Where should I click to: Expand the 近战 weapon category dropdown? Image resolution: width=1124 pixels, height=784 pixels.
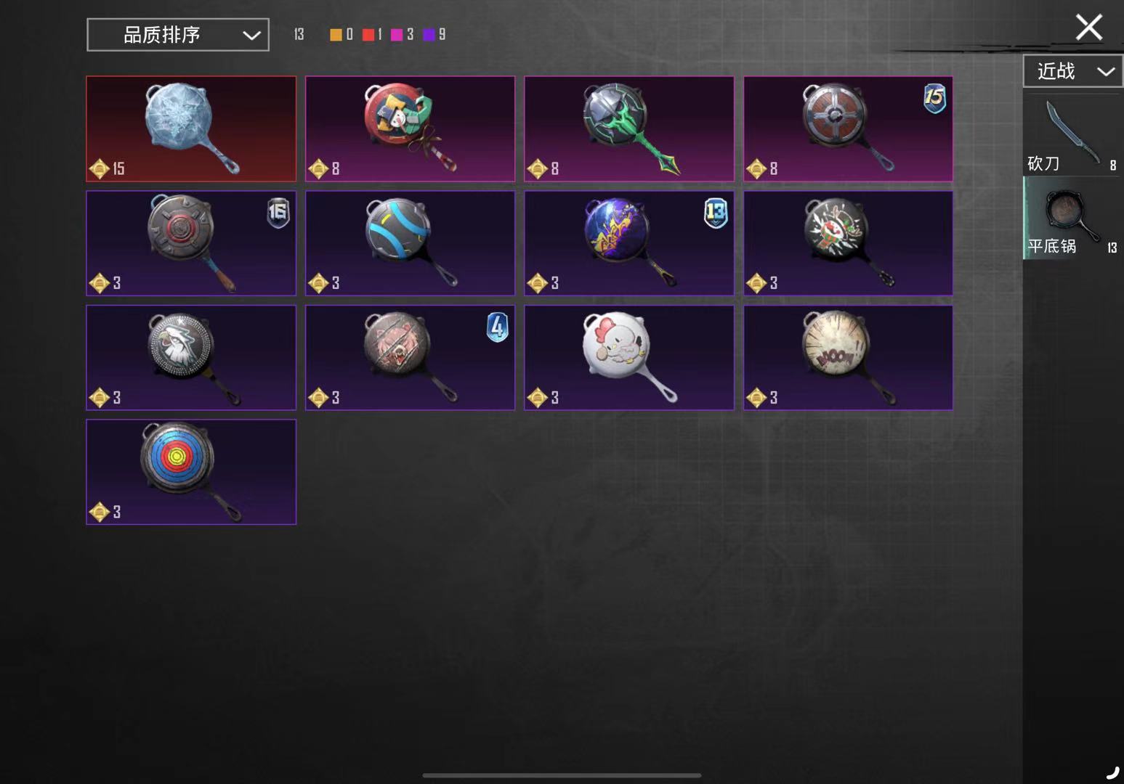click(1073, 71)
